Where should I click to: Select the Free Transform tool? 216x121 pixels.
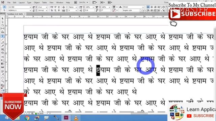click(x=2, y=60)
